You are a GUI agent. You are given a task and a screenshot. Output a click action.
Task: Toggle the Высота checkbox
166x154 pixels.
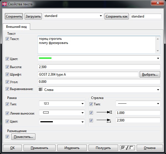click(x=7, y=67)
